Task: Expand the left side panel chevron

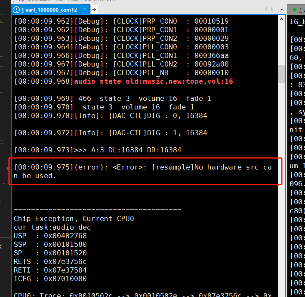Action: 1,246
